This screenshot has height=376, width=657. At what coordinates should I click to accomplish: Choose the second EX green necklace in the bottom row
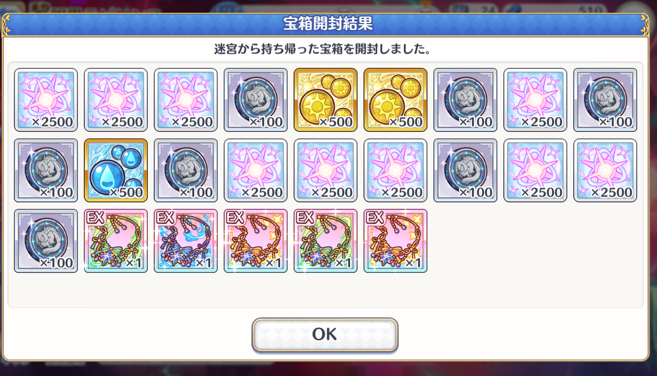tap(326, 241)
